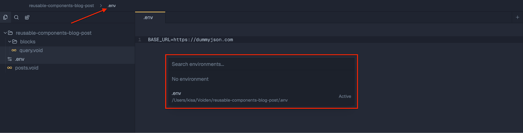This screenshot has width=523, height=133.
Task: Open posts.void from the file tree
Action: click(27, 68)
